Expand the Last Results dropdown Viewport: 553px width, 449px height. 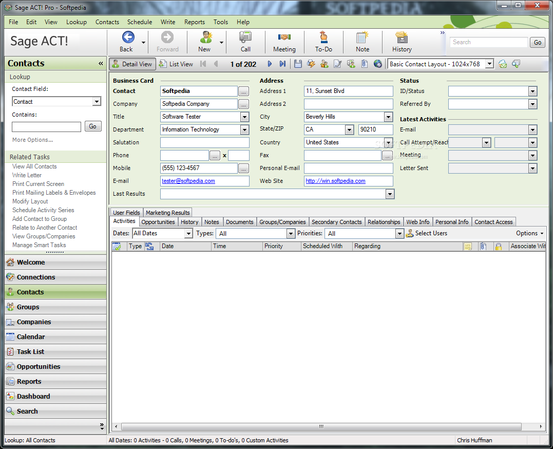pyautogui.click(x=390, y=194)
